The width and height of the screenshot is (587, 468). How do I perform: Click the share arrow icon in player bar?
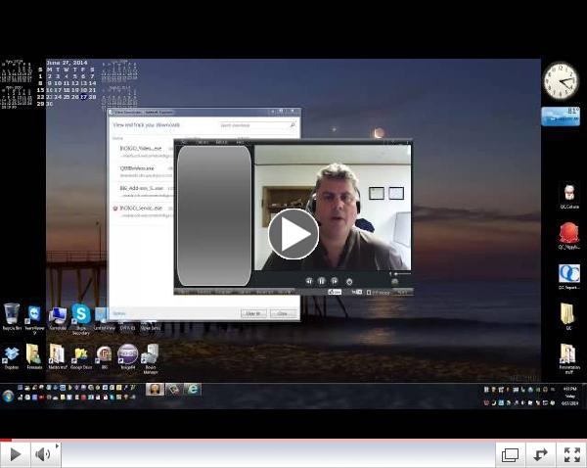coord(541,455)
